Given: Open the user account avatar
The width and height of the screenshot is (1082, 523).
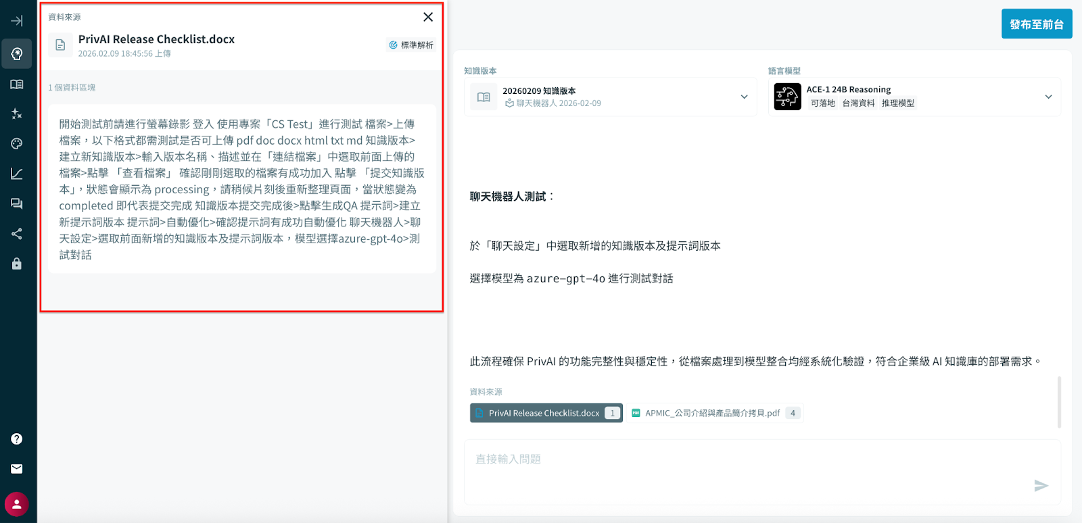Looking at the screenshot, I should pos(17,504).
